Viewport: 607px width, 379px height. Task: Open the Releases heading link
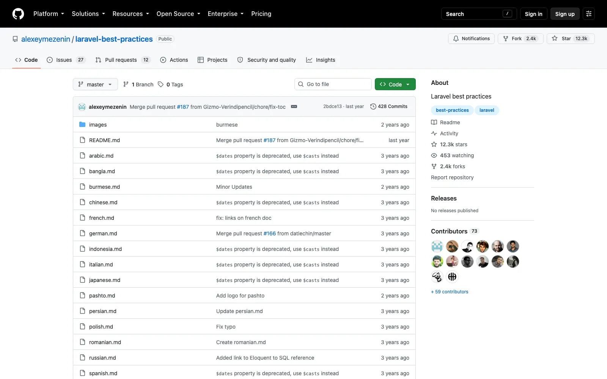[x=444, y=198]
